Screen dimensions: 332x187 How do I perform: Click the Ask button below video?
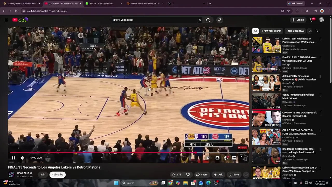click(x=218, y=175)
